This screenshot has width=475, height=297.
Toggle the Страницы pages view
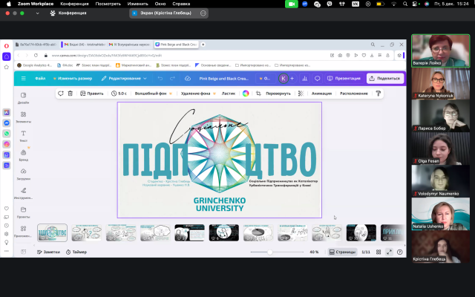(x=342, y=252)
